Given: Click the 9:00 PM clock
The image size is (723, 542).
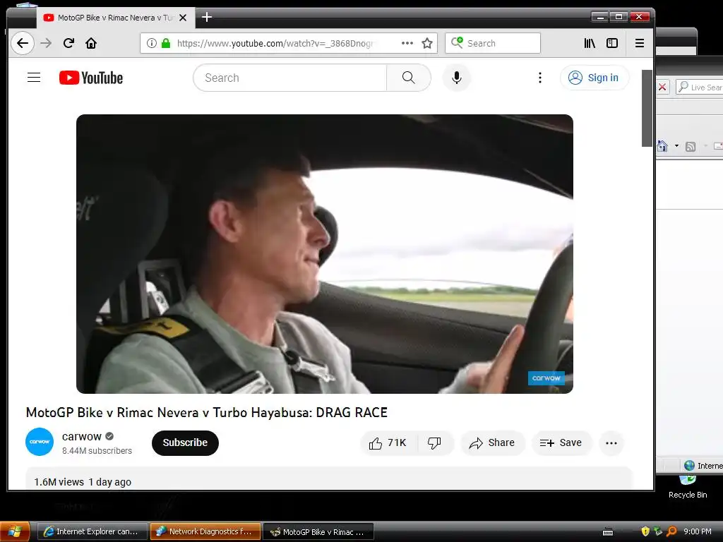Looking at the screenshot, I should [x=697, y=531].
